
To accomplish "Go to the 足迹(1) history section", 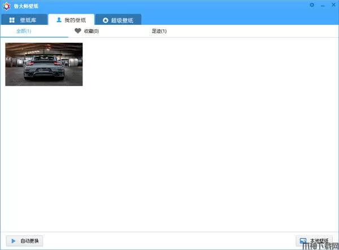I will 159,32.
